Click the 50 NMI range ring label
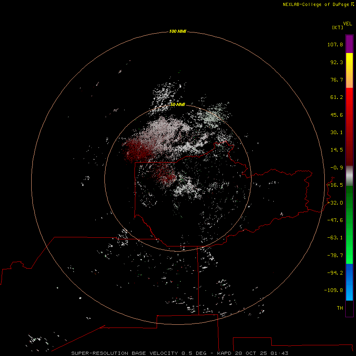Viewport: 356px width, 356px height. [178, 104]
